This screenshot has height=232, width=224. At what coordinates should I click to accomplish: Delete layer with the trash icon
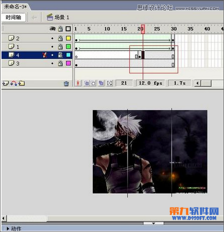[x=66, y=83]
